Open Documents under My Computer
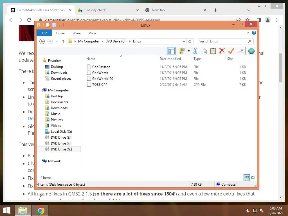 pos(59,102)
